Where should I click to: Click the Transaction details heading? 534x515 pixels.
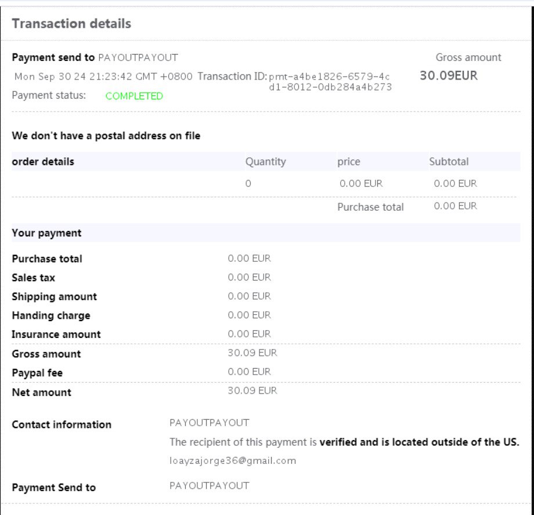tap(71, 24)
